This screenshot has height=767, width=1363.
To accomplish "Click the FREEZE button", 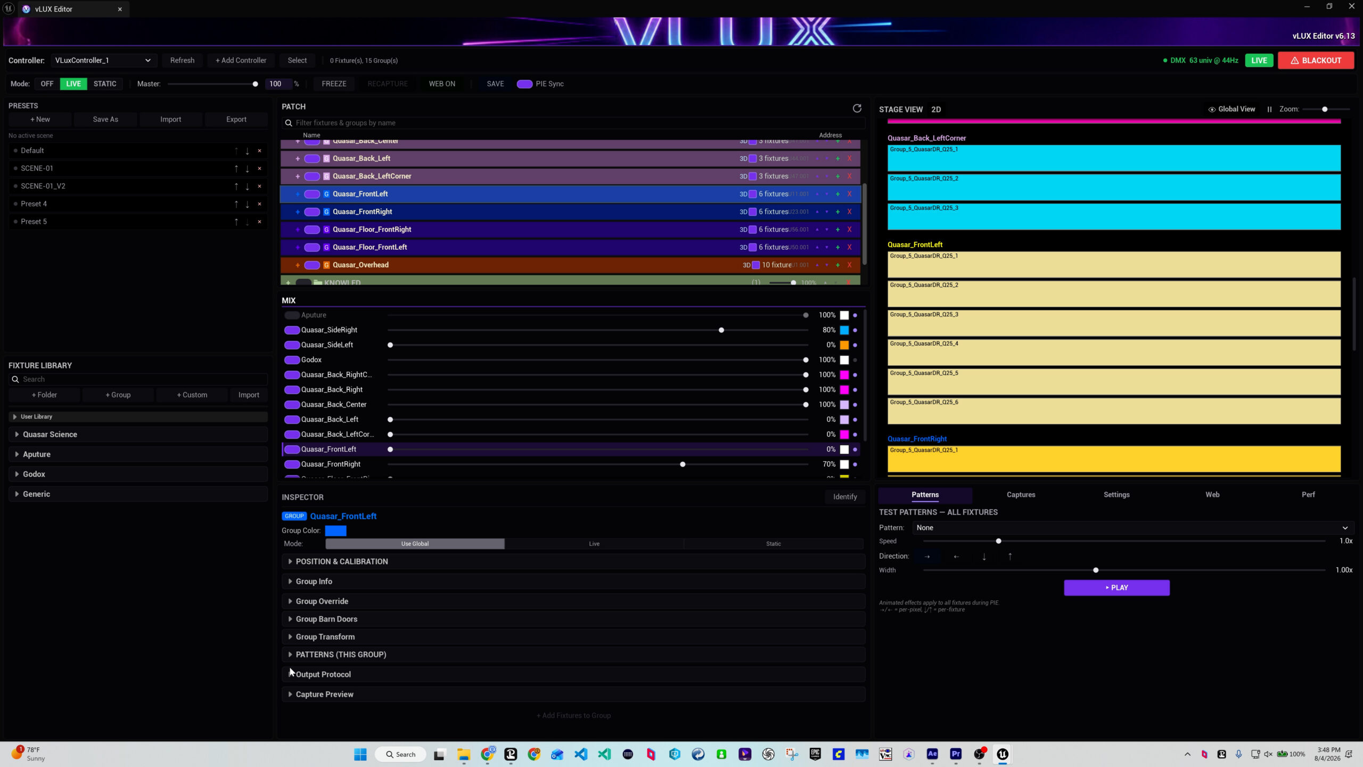I will pos(334,84).
